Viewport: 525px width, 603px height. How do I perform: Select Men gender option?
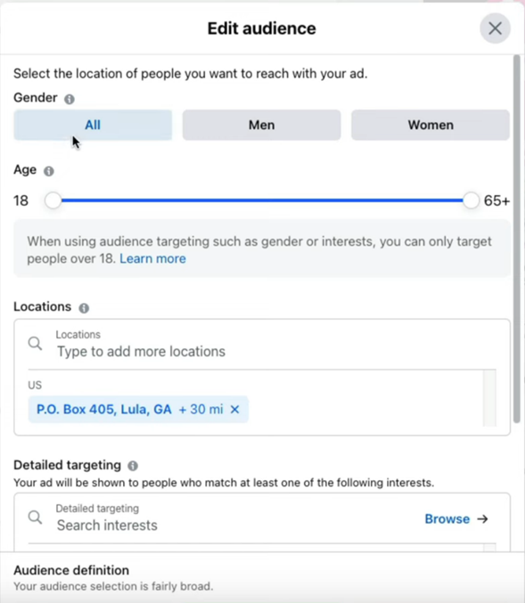262,125
